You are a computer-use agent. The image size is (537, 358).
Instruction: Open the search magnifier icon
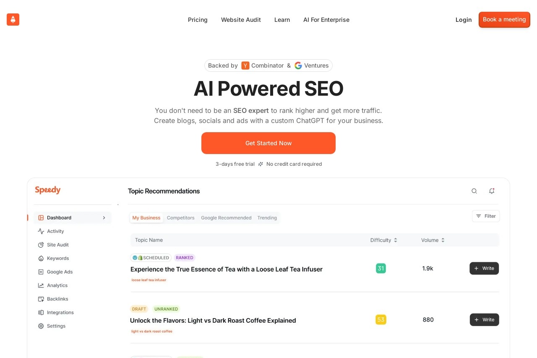tap(474, 191)
